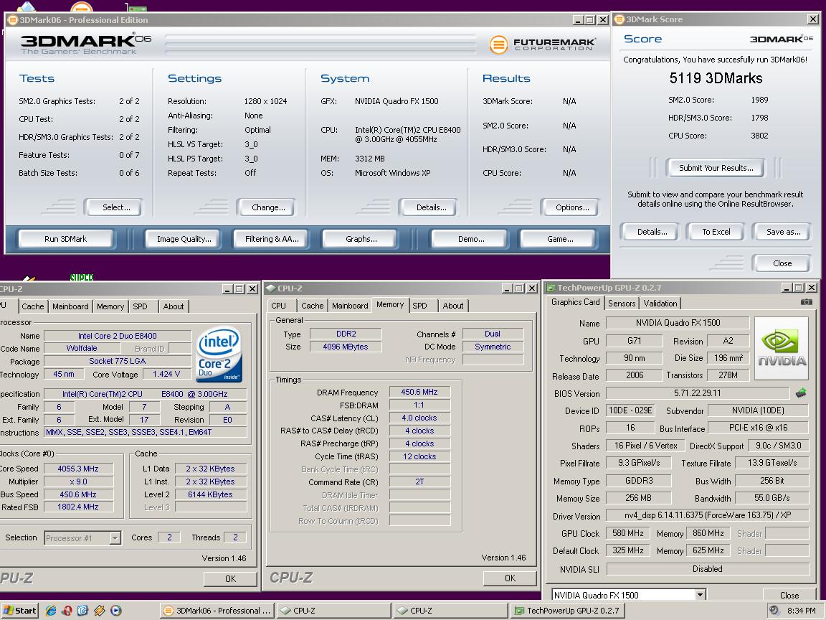
Task: Click the GPU-Z title bar icon
Action: [x=551, y=288]
